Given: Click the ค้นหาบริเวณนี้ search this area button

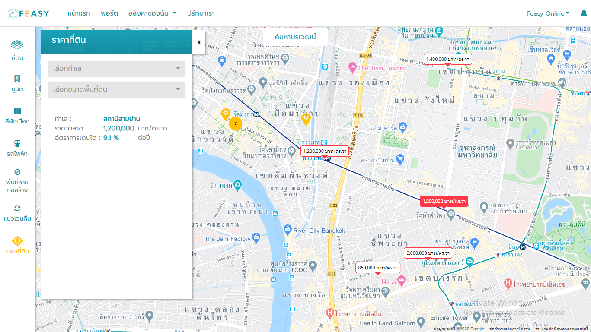Looking at the screenshot, I should 295,37.
